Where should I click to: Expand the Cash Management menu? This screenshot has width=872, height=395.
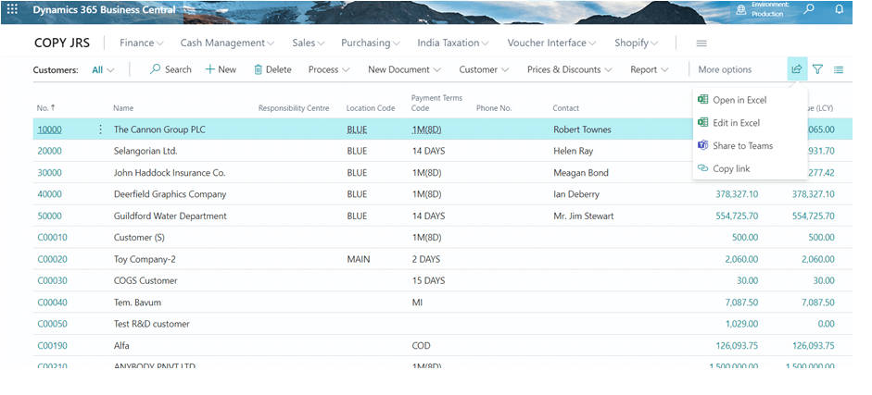[x=227, y=43]
